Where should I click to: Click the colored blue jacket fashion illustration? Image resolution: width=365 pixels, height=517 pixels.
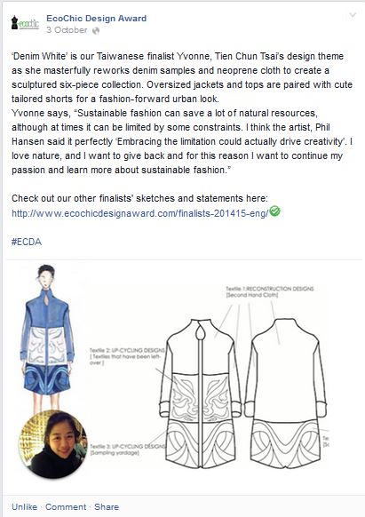pyautogui.click(x=47, y=341)
